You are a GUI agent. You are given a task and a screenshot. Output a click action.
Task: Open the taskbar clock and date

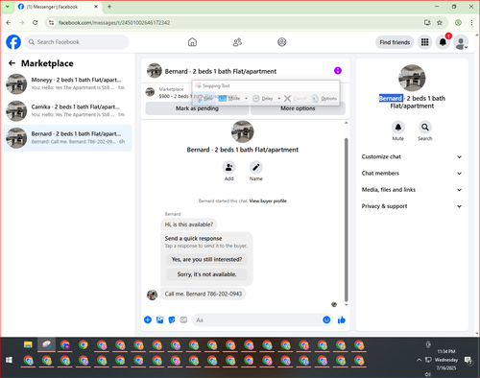(x=446, y=360)
